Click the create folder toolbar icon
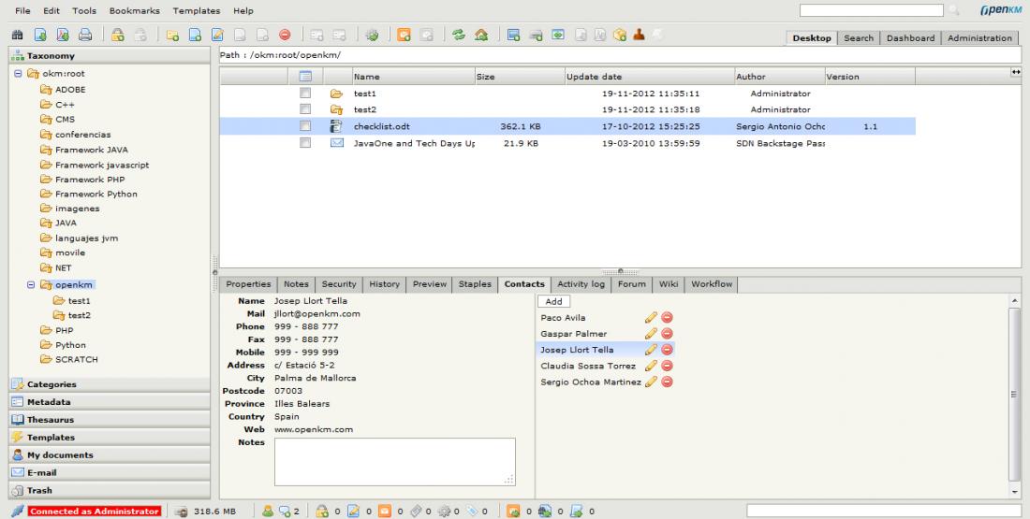Image resolution: width=1030 pixels, height=519 pixels. coord(173,35)
